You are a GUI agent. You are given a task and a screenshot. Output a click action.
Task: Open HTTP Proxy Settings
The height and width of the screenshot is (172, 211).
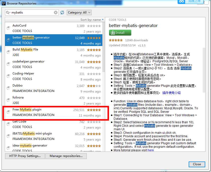coord(25,156)
